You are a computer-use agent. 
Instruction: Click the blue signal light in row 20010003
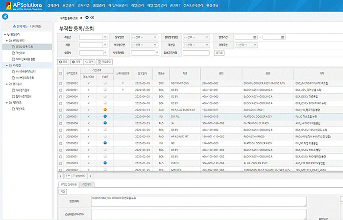(105, 163)
